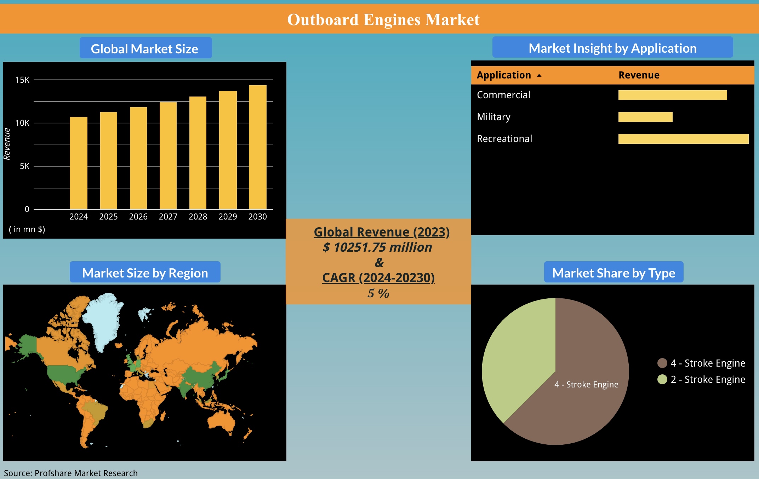Click the 2024 x-axis label
This screenshot has height=479, width=759.
(79, 217)
